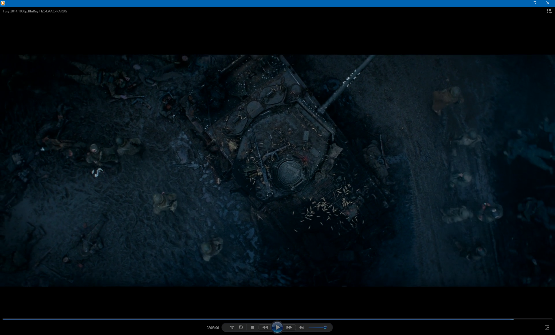Close the Media Player window
Viewport: 555px width, 335px height.
pyautogui.click(x=547, y=3)
